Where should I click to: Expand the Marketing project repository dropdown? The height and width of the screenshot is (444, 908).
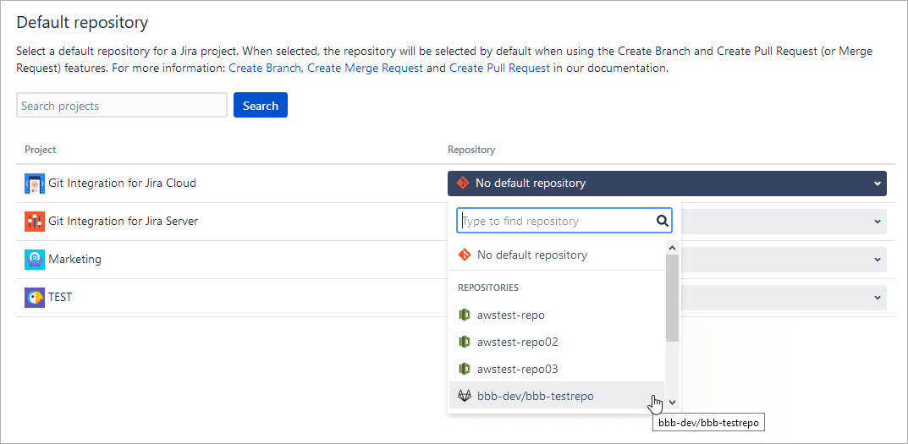[878, 260]
